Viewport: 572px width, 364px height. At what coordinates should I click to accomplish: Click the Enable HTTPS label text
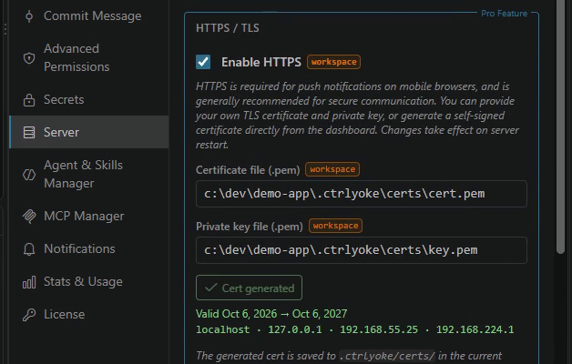(261, 62)
